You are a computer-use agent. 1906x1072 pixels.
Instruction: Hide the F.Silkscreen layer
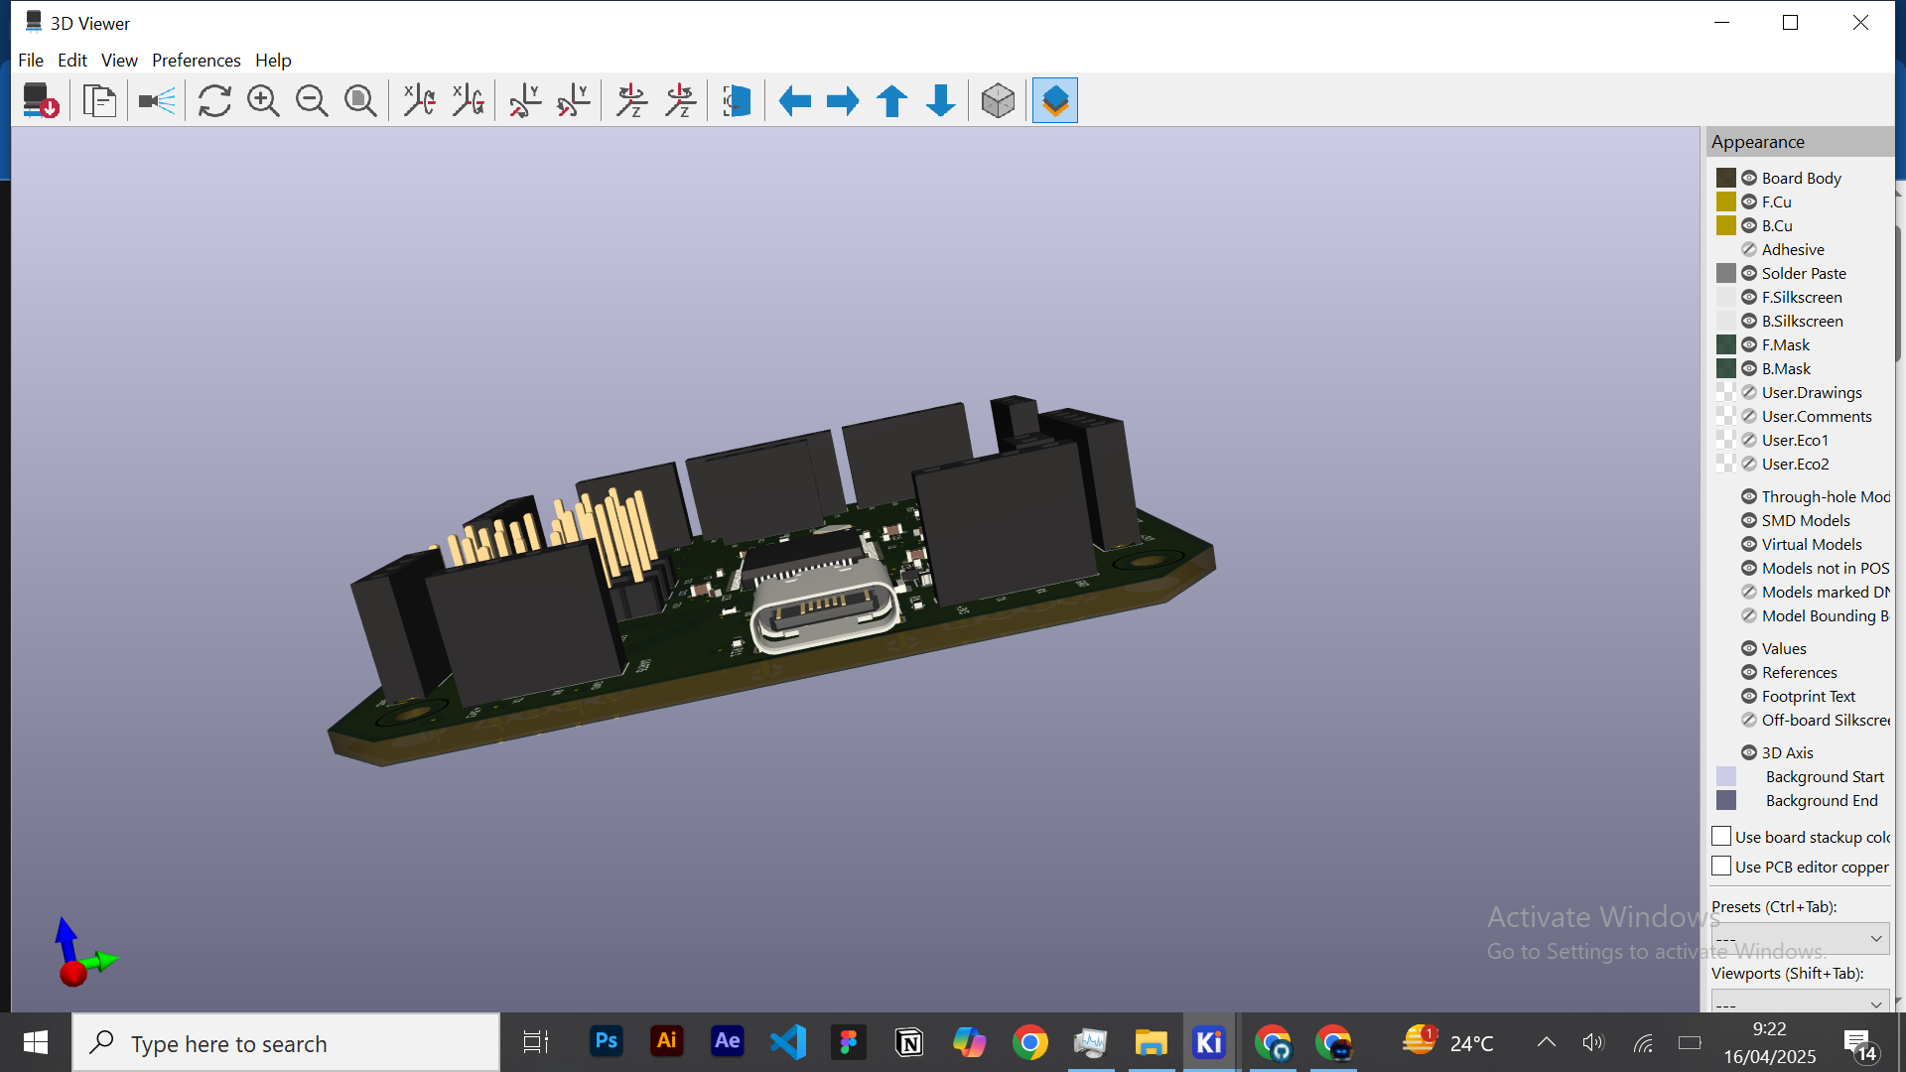[x=1749, y=297]
